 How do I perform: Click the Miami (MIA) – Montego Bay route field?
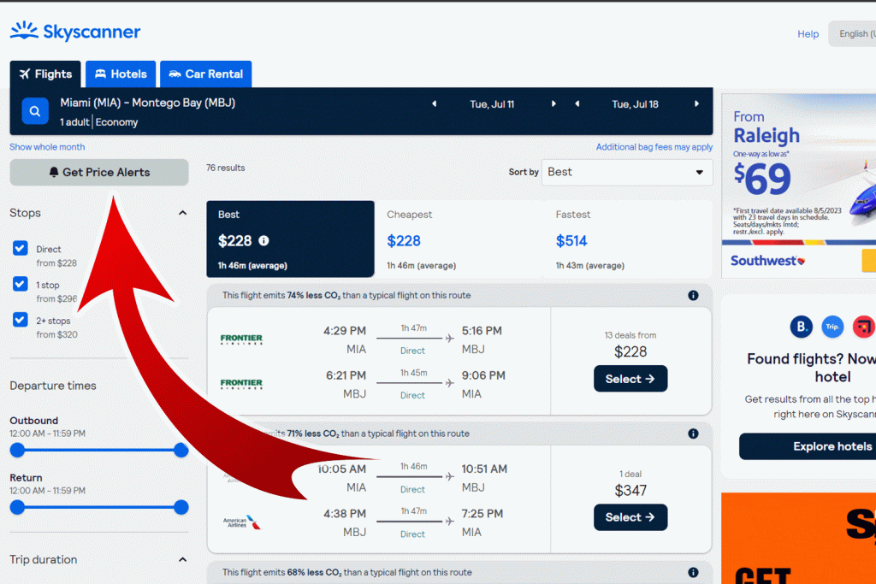click(147, 103)
